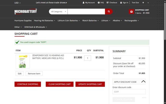Viewport: 166px width, 104px height.
Task: Click the Order Total value $1.805
Action: pos(142,73)
